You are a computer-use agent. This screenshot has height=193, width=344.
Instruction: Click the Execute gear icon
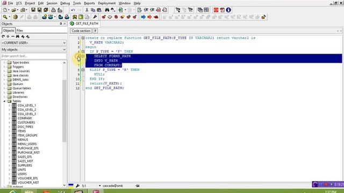click(15, 17)
